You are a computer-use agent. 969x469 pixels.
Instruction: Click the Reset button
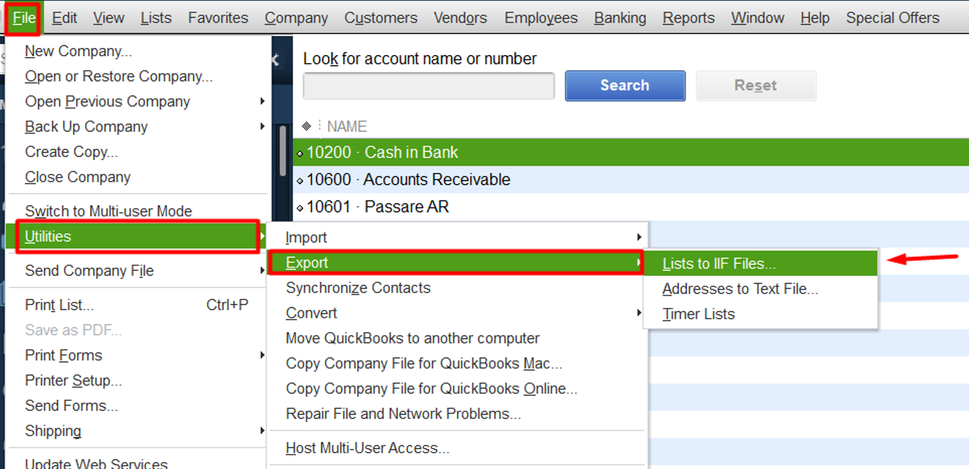click(756, 85)
